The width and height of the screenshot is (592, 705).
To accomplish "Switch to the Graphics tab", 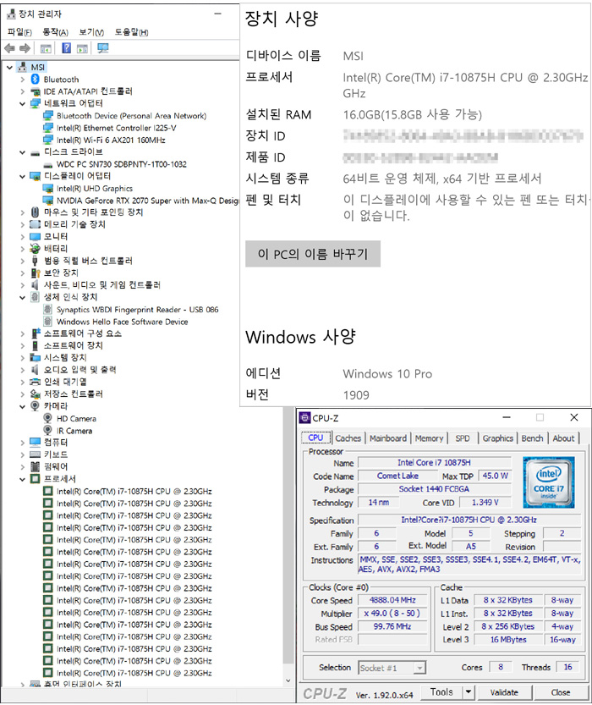I will pyautogui.click(x=497, y=438).
